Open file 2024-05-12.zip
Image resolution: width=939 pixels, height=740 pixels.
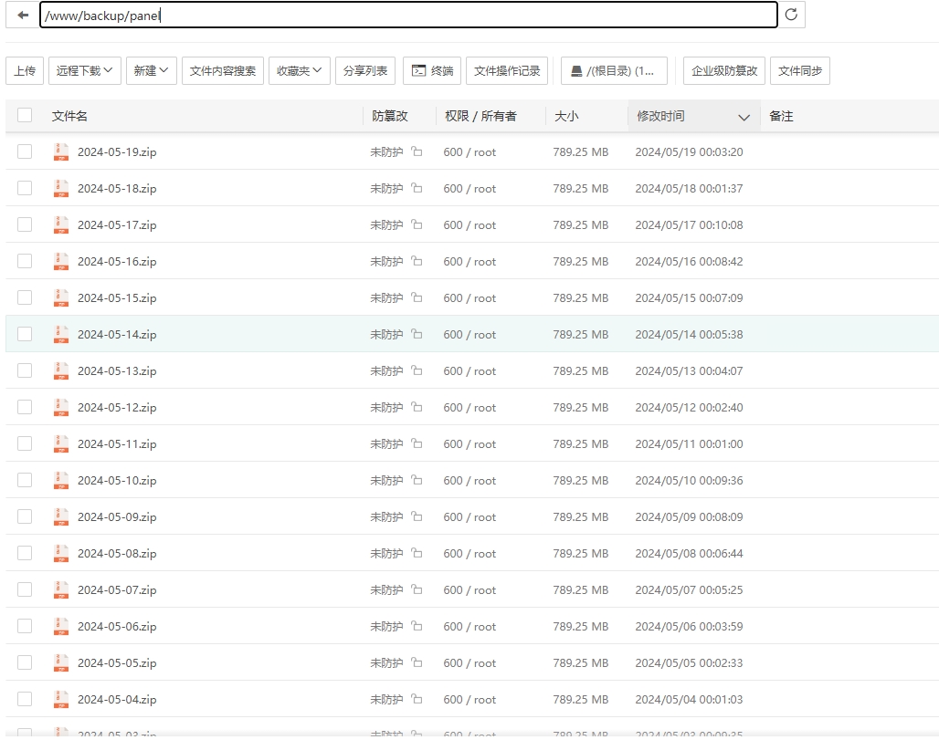pos(117,407)
